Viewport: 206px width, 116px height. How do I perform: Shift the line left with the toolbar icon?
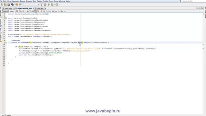pyautogui.click(x=50, y=12)
